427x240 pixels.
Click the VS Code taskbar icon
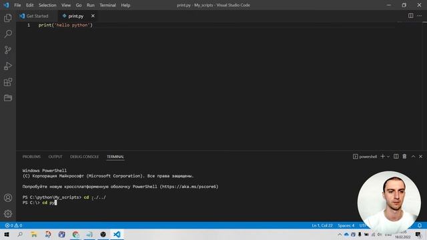[x=117, y=234]
